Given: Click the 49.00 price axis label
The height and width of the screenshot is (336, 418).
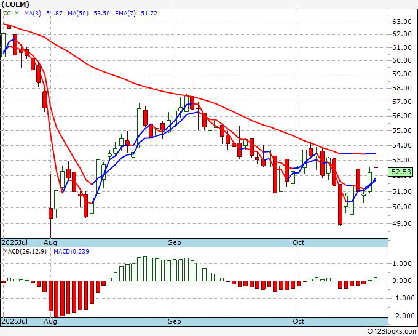Looking at the screenshot, I should [402, 223].
